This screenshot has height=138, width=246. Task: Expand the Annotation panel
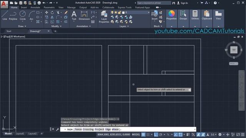tap(83, 26)
